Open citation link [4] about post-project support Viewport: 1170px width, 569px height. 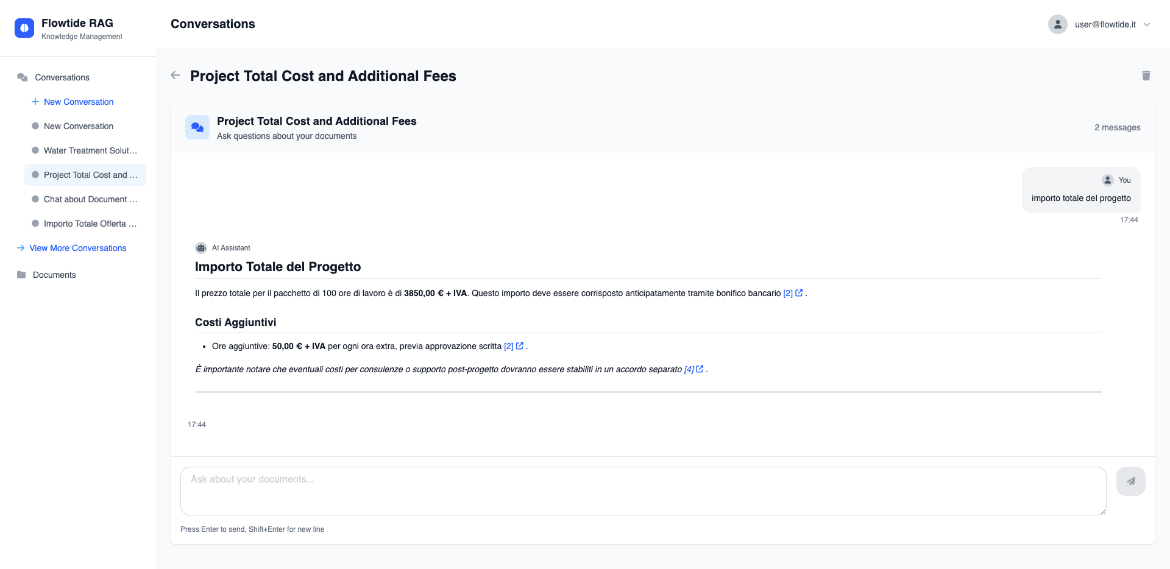tap(689, 369)
